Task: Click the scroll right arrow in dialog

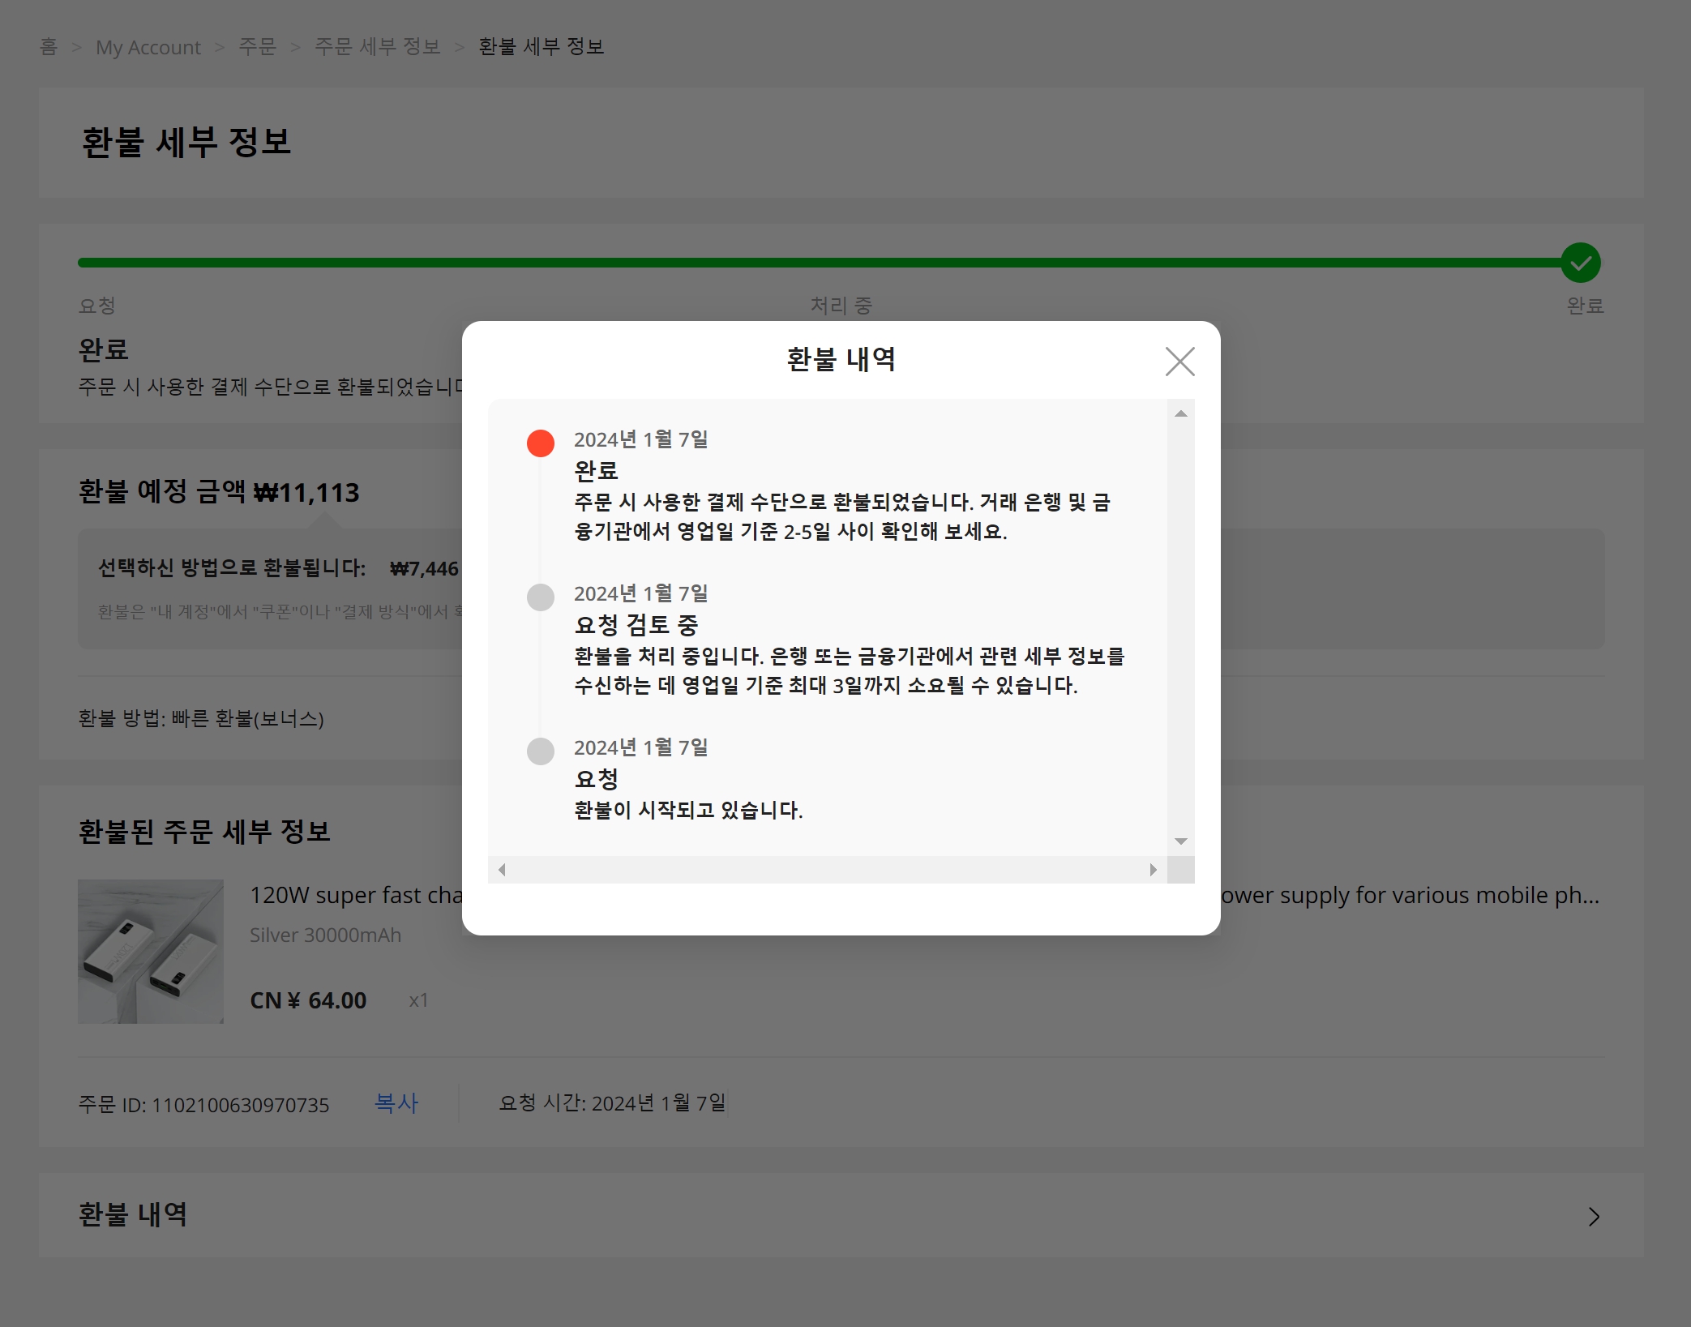Action: point(1153,870)
